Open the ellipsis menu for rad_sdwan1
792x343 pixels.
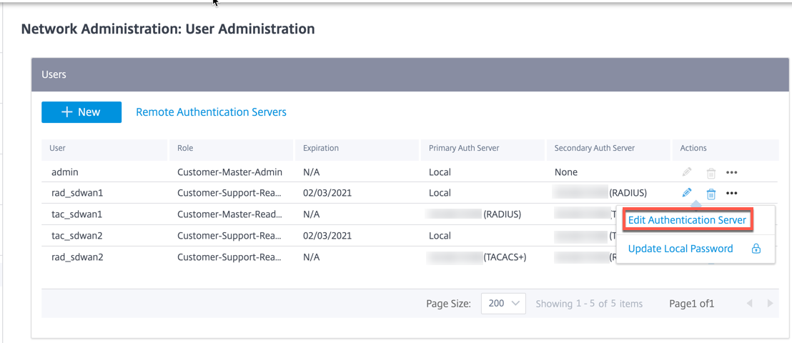pos(731,192)
